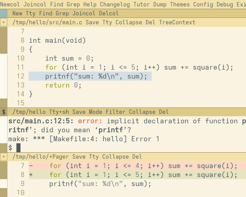Screen dimensions: 246x197
Task: Click Tty in the column tag
Action: 31,13
